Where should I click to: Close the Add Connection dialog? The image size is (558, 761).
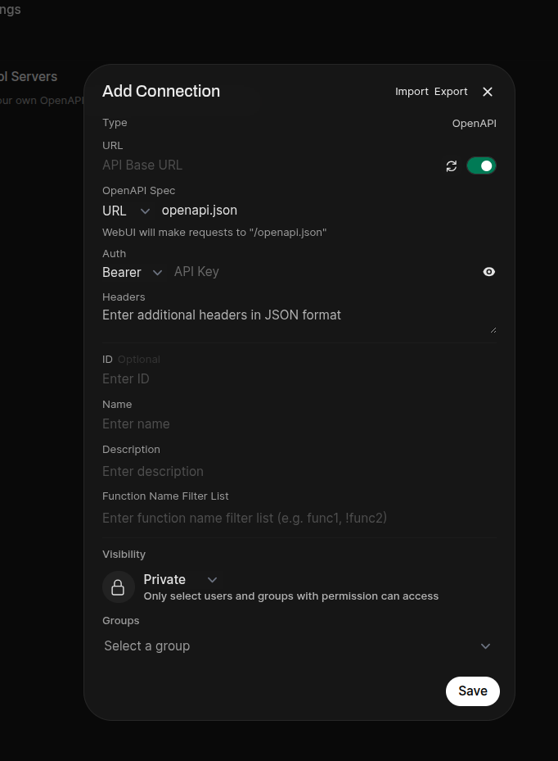pos(488,92)
